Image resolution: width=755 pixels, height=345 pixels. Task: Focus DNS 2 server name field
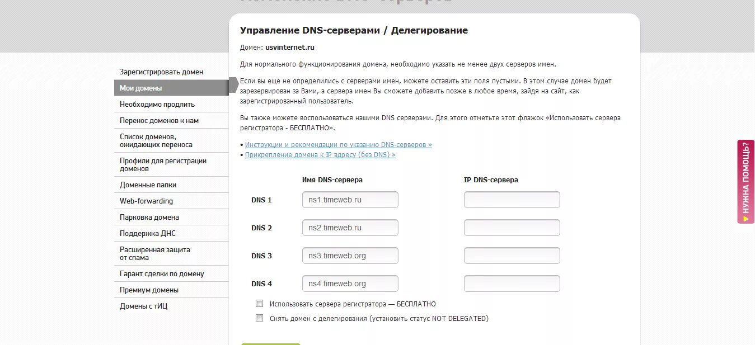[x=350, y=228]
